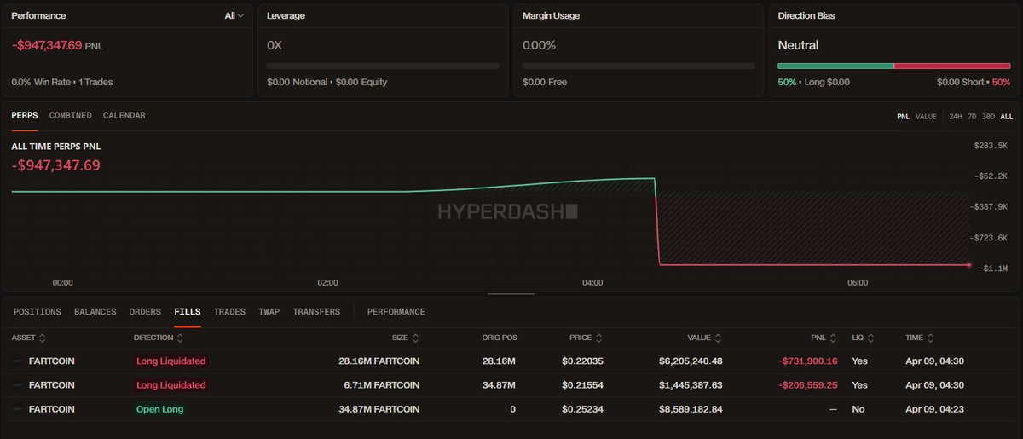Open the POSITIONS tab
1023x439 pixels.
tap(38, 312)
